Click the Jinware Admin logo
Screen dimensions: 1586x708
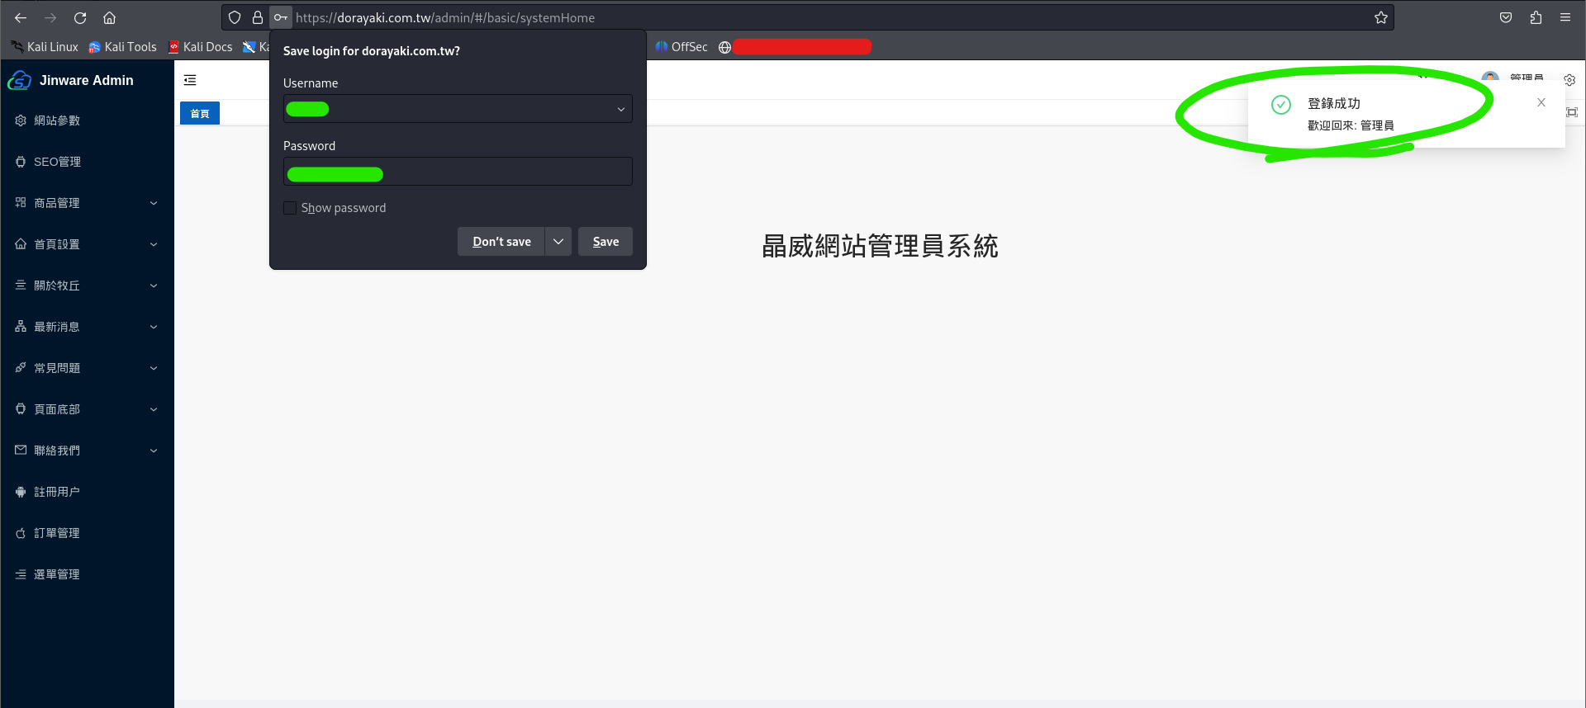point(71,80)
